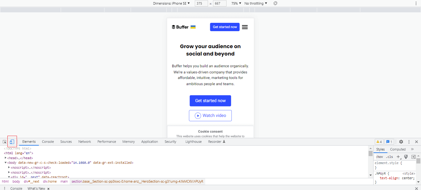Select div#__next in the breadcrumb
Viewport: 421px width, 190px height.
pyautogui.click(x=32, y=181)
